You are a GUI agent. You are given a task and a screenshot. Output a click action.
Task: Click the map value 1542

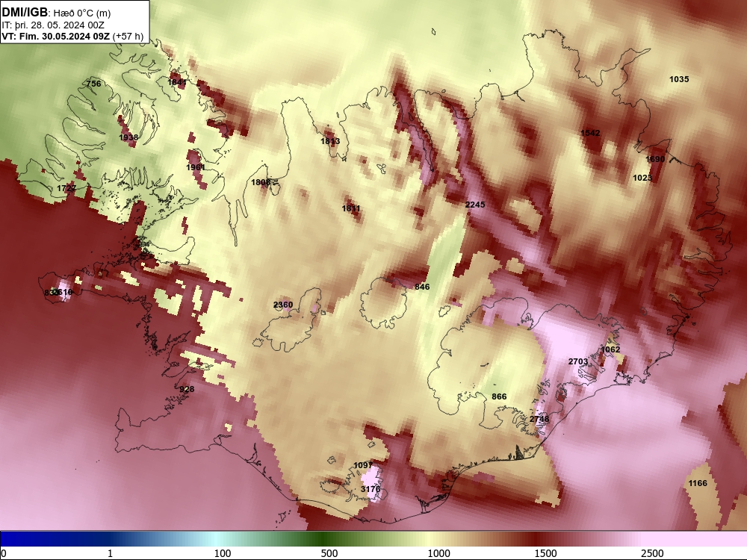tap(590, 134)
